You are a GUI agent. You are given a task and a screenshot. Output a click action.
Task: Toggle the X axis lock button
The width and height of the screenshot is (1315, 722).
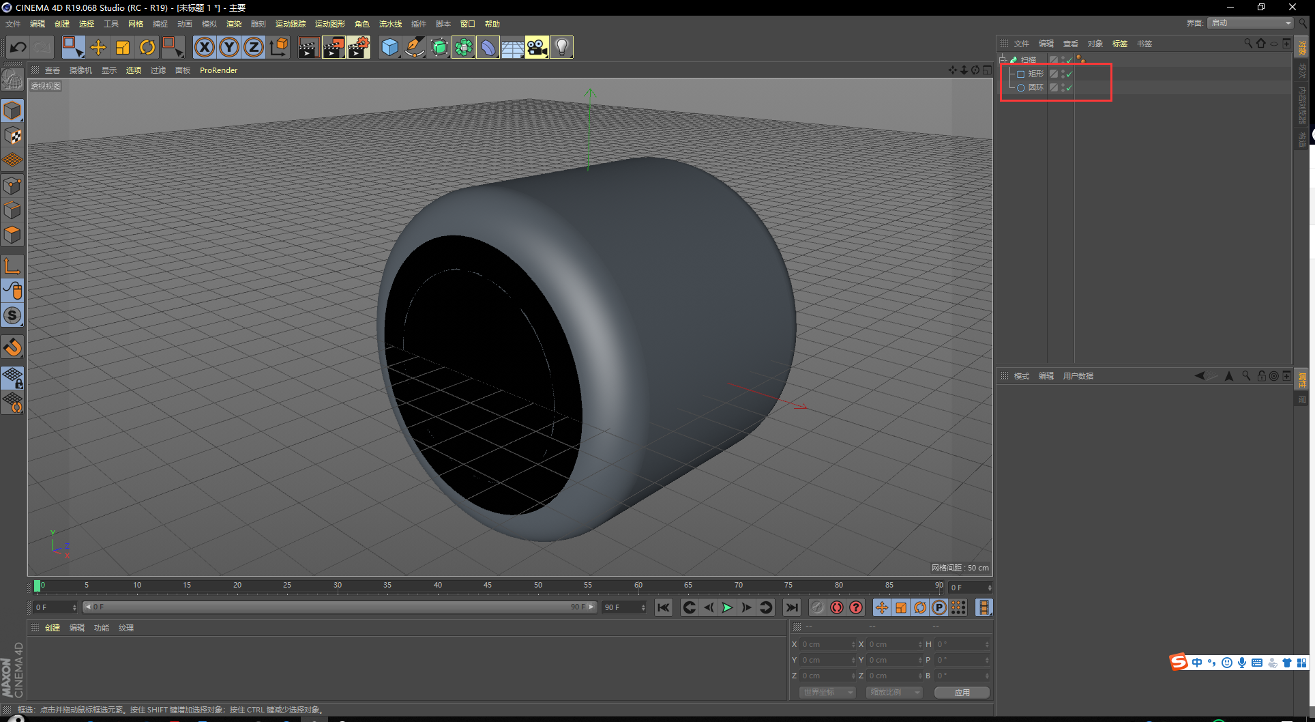coord(205,47)
